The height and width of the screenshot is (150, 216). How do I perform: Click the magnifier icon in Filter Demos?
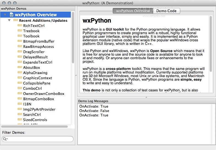tap(5, 139)
